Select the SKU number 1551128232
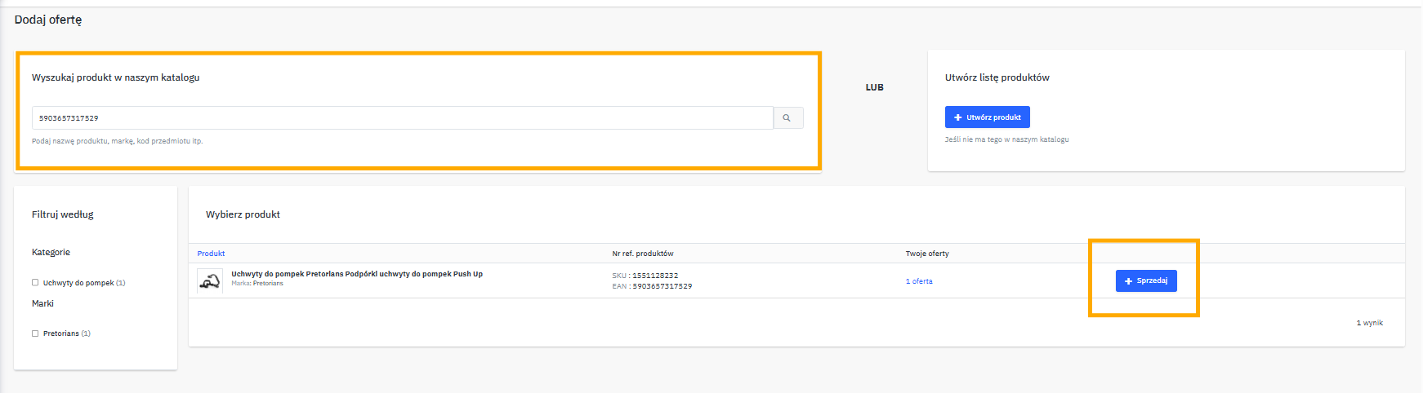1423x393 pixels. click(654, 276)
